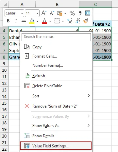Screen dimensions: 118x152
Task: Expand the Sort submenu arrow
Action: pyautogui.click(x=89, y=96)
